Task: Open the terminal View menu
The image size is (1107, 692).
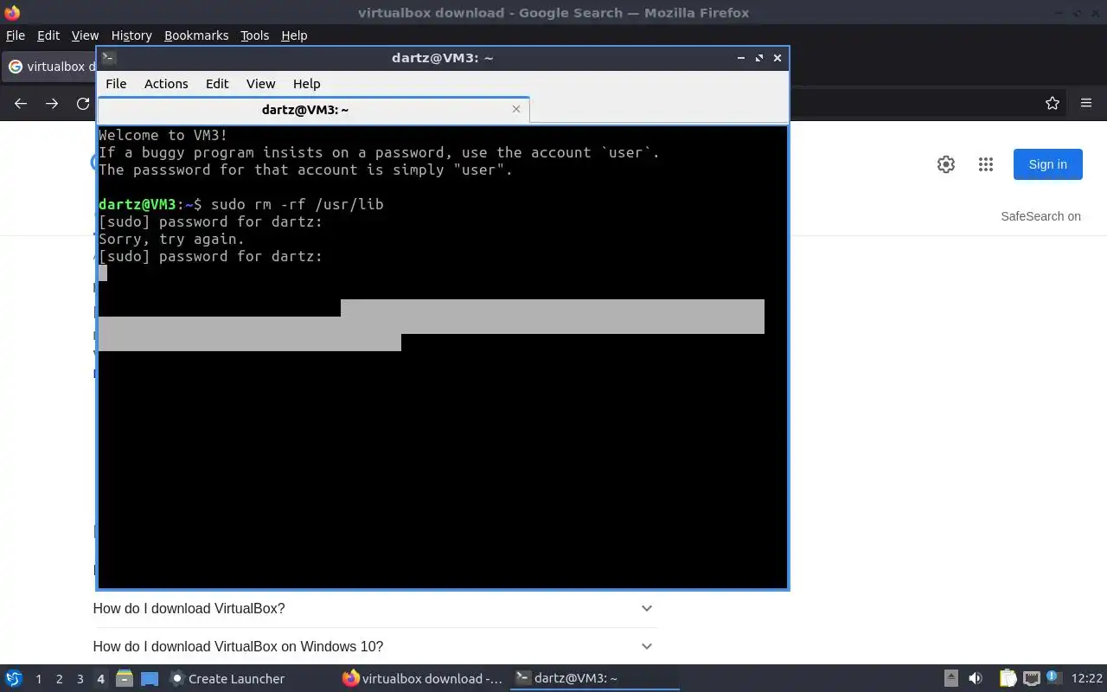Action: coord(260,84)
